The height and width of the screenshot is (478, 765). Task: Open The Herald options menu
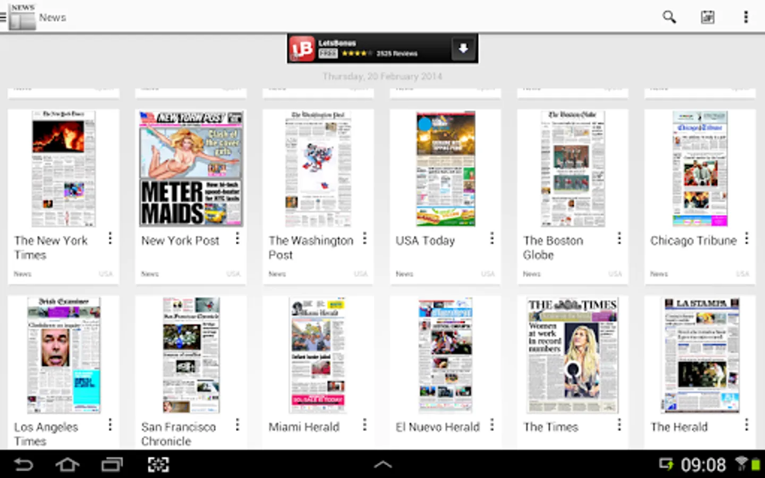pos(746,425)
